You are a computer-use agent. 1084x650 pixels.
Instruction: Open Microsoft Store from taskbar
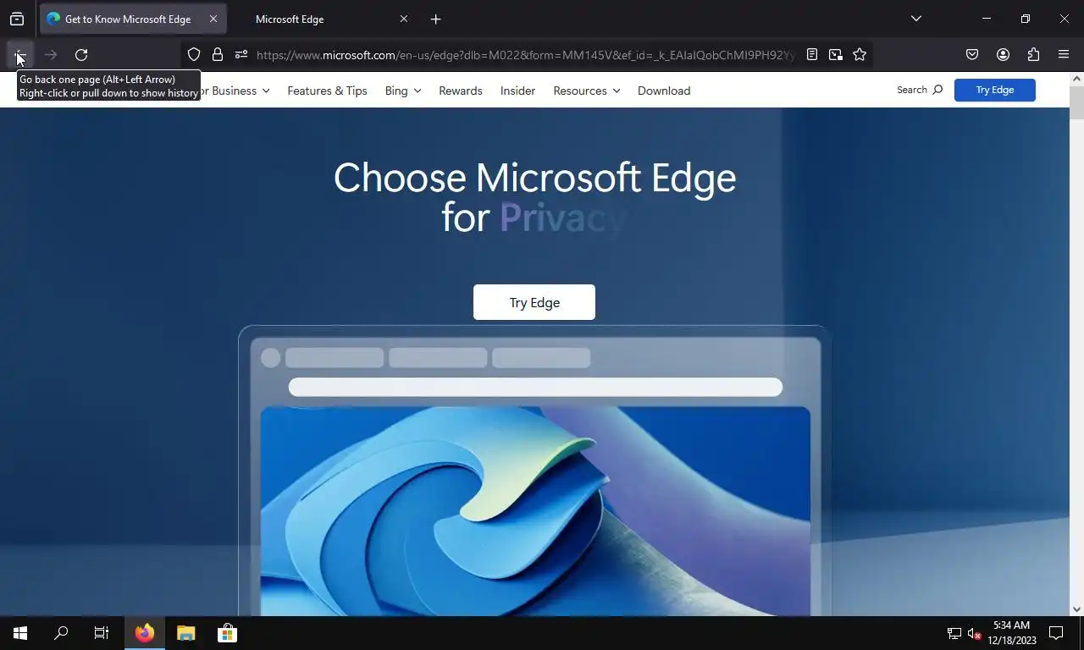coord(227,633)
